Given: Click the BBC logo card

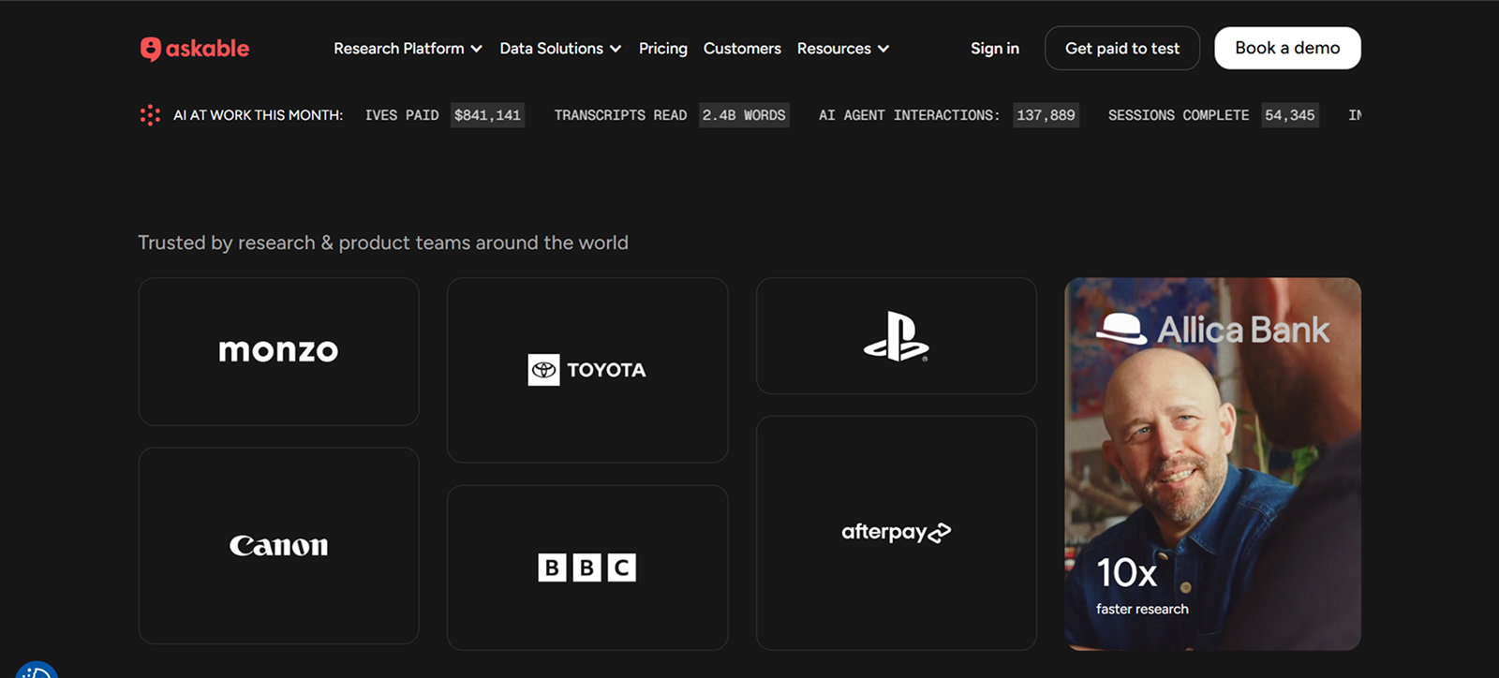Looking at the screenshot, I should [587, 567].
